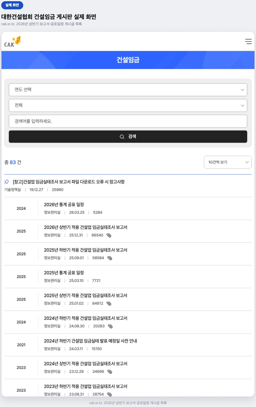Click the view count 5284
The image size is (256, 407).
[x=98, y=213]
